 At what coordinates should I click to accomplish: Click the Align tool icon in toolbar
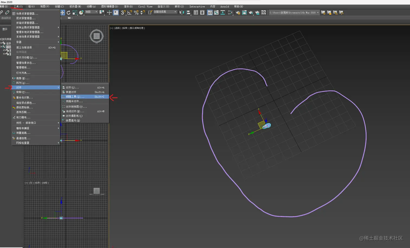[188, 12]
